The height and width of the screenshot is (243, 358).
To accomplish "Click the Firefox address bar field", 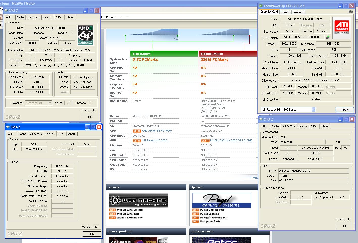I will (179, 17).
